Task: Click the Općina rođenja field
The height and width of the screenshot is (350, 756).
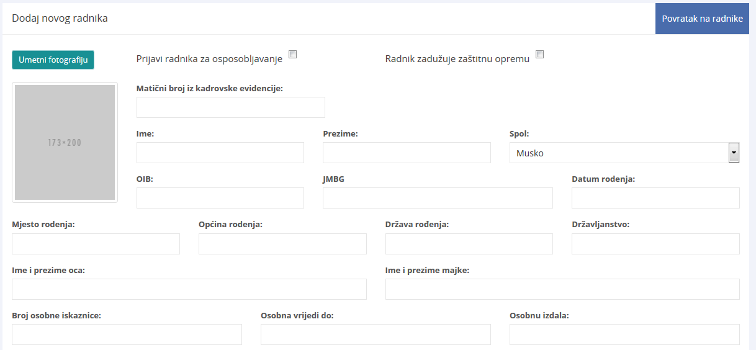Action: click(282, 244)
